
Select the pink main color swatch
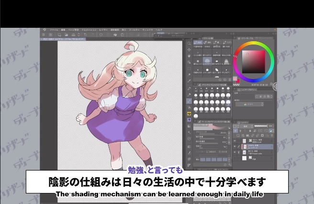(235, 79)
